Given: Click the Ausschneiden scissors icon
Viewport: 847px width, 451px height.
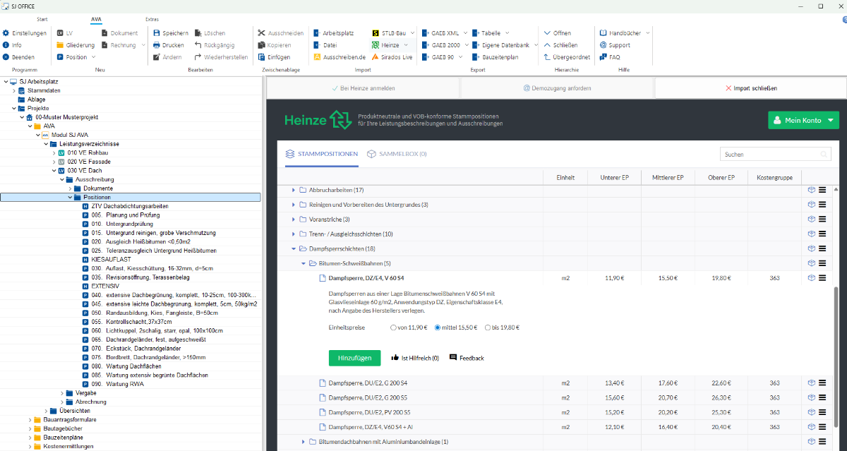Looking at the screenshot, I should click(262, 33).
